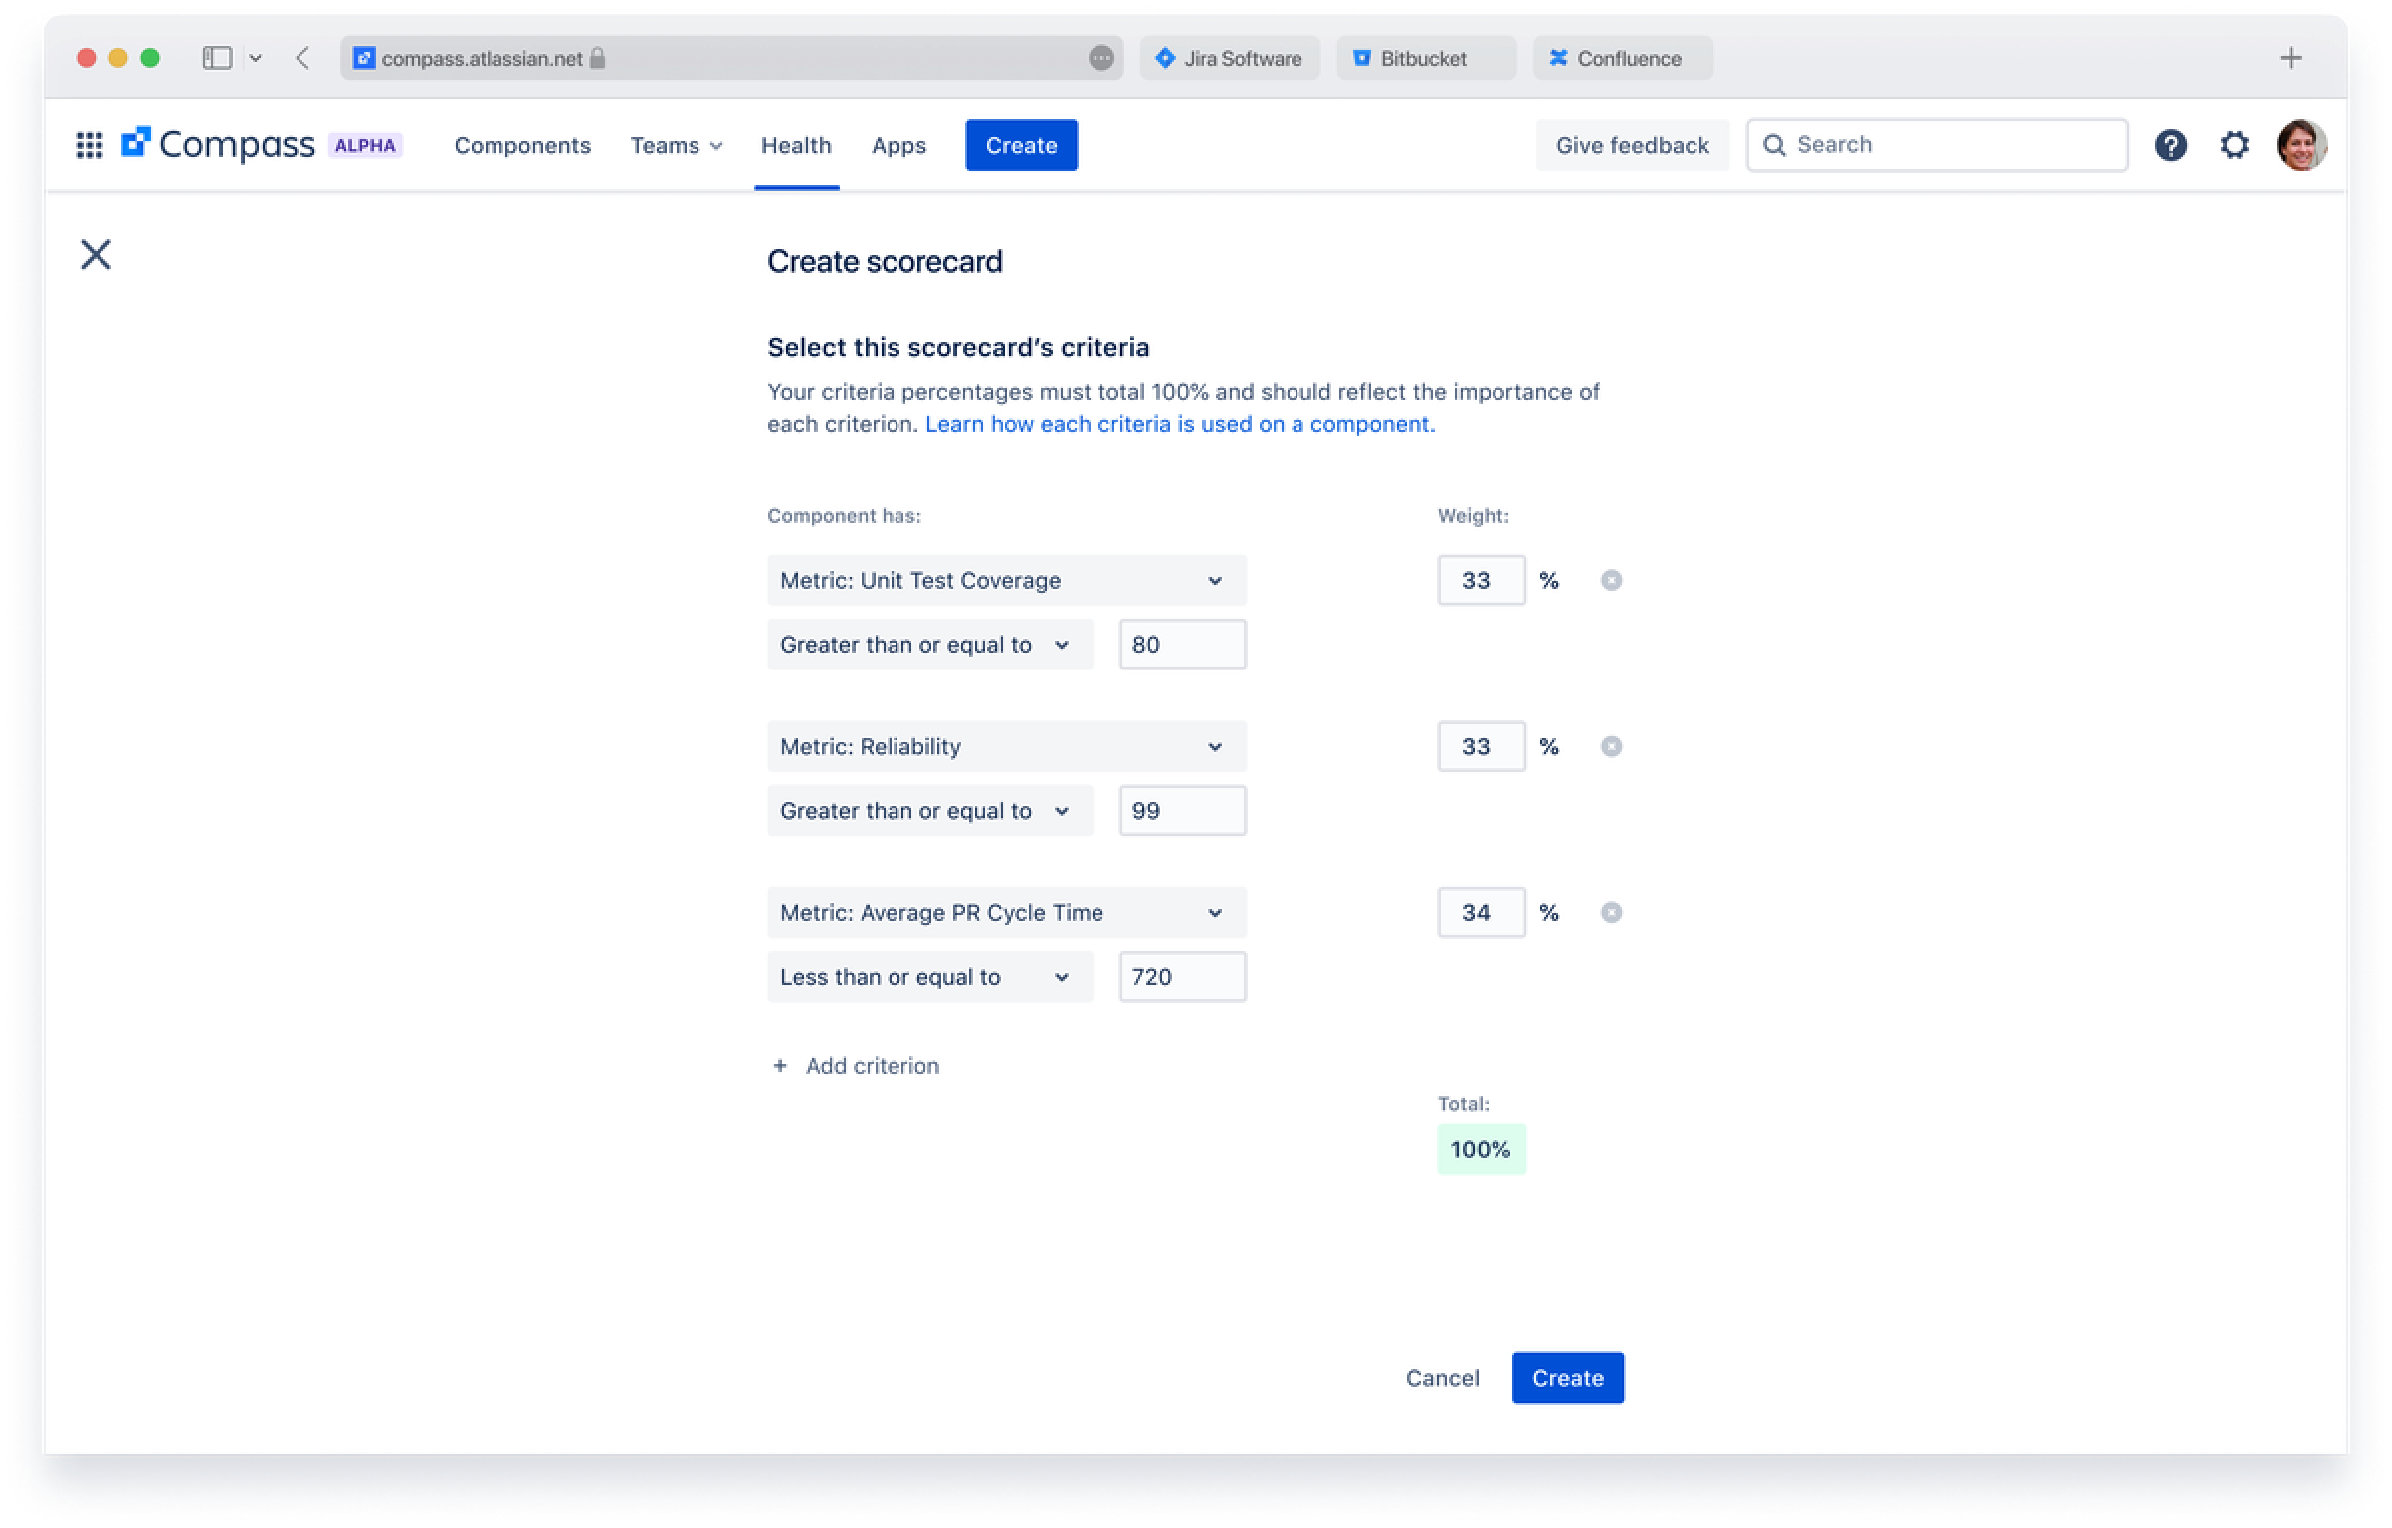2392x1528 pixels.
Task: Expand the Metric Average PR Cycle Time dropdown
Action: tap(1215, 913)
